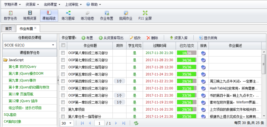
Task: Open the 批阅作业 toolbar icon
Action: coord(126,15)
